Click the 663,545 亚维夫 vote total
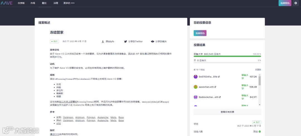 (212, 54)
